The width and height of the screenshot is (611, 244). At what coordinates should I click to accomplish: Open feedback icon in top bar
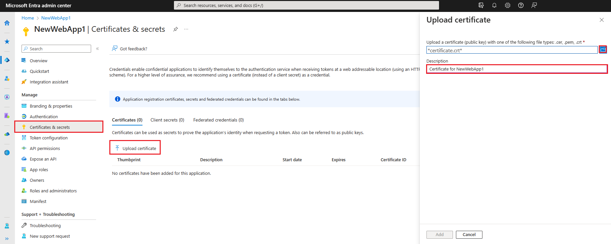click(534, 5)
